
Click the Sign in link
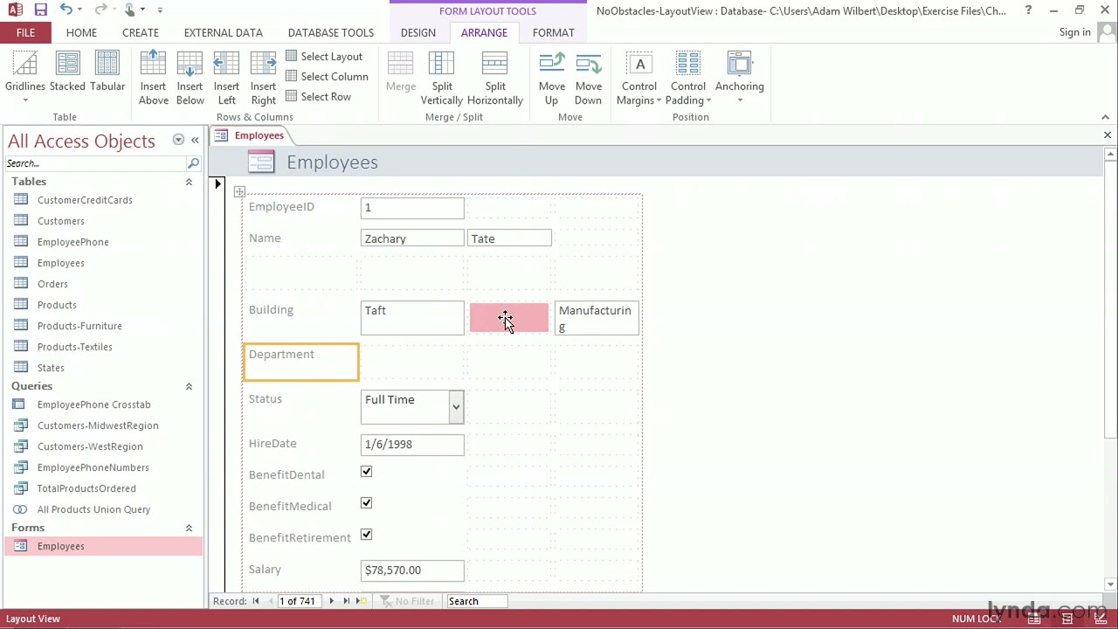[x=1075, y=32]
